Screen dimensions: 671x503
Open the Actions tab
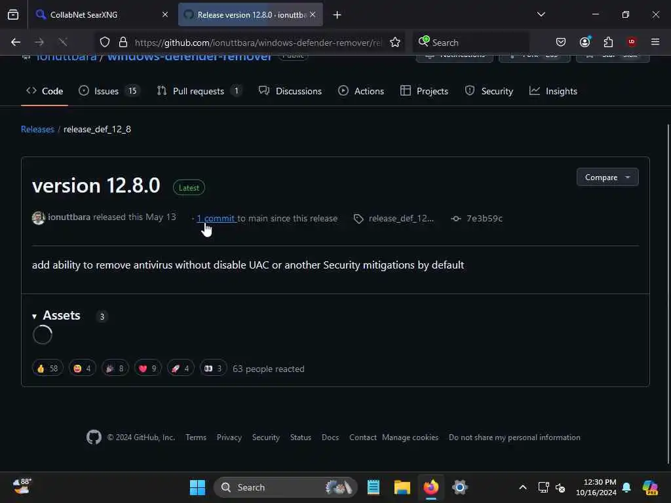(361, 91)
